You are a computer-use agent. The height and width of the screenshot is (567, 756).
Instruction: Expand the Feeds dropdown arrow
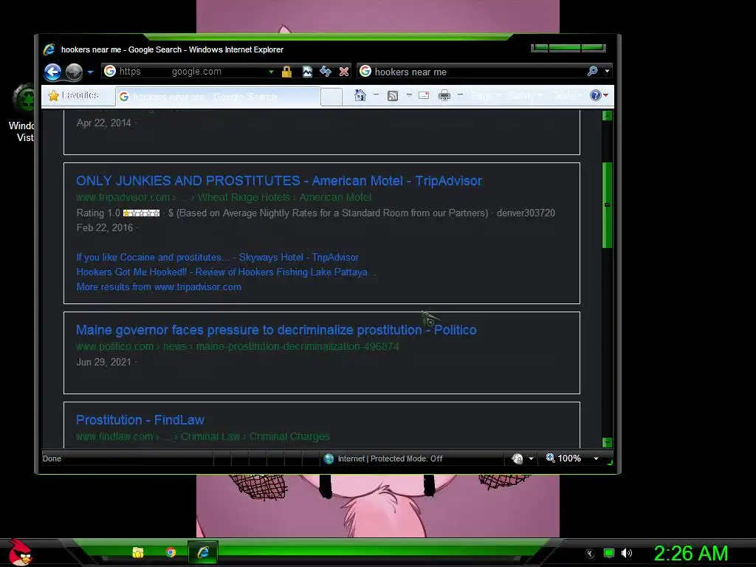[409, 95]
